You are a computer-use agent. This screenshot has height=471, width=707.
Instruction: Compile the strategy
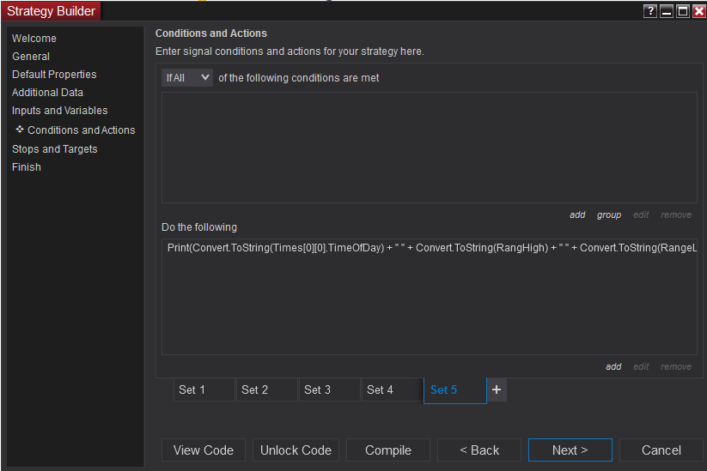388,450
